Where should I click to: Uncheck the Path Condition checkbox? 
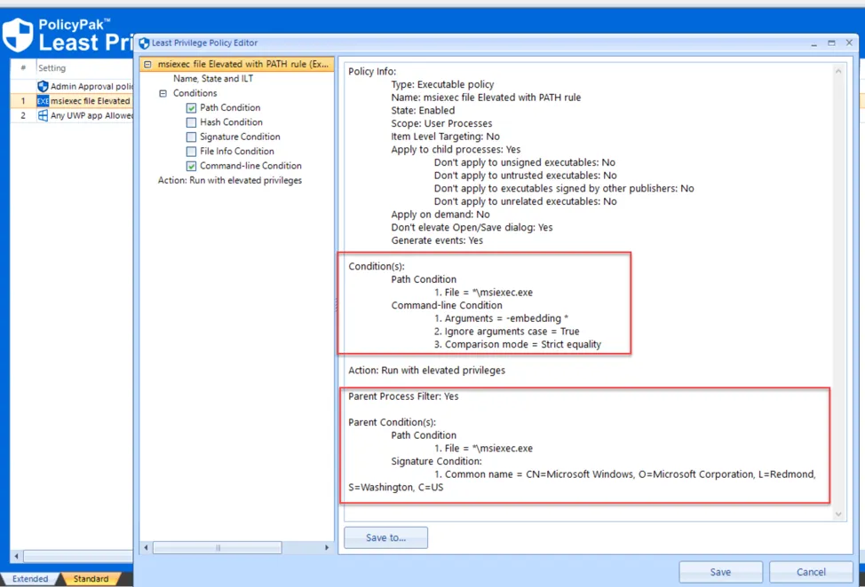tap(191, 108)
